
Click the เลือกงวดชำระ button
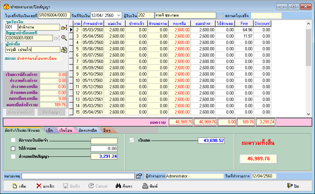(20, 112)
